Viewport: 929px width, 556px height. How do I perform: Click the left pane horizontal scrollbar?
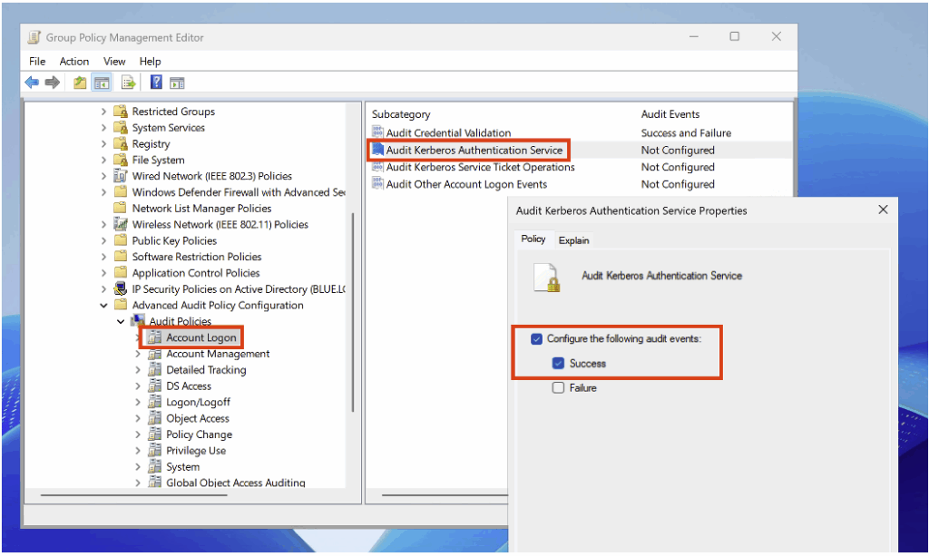pos(136,495)
